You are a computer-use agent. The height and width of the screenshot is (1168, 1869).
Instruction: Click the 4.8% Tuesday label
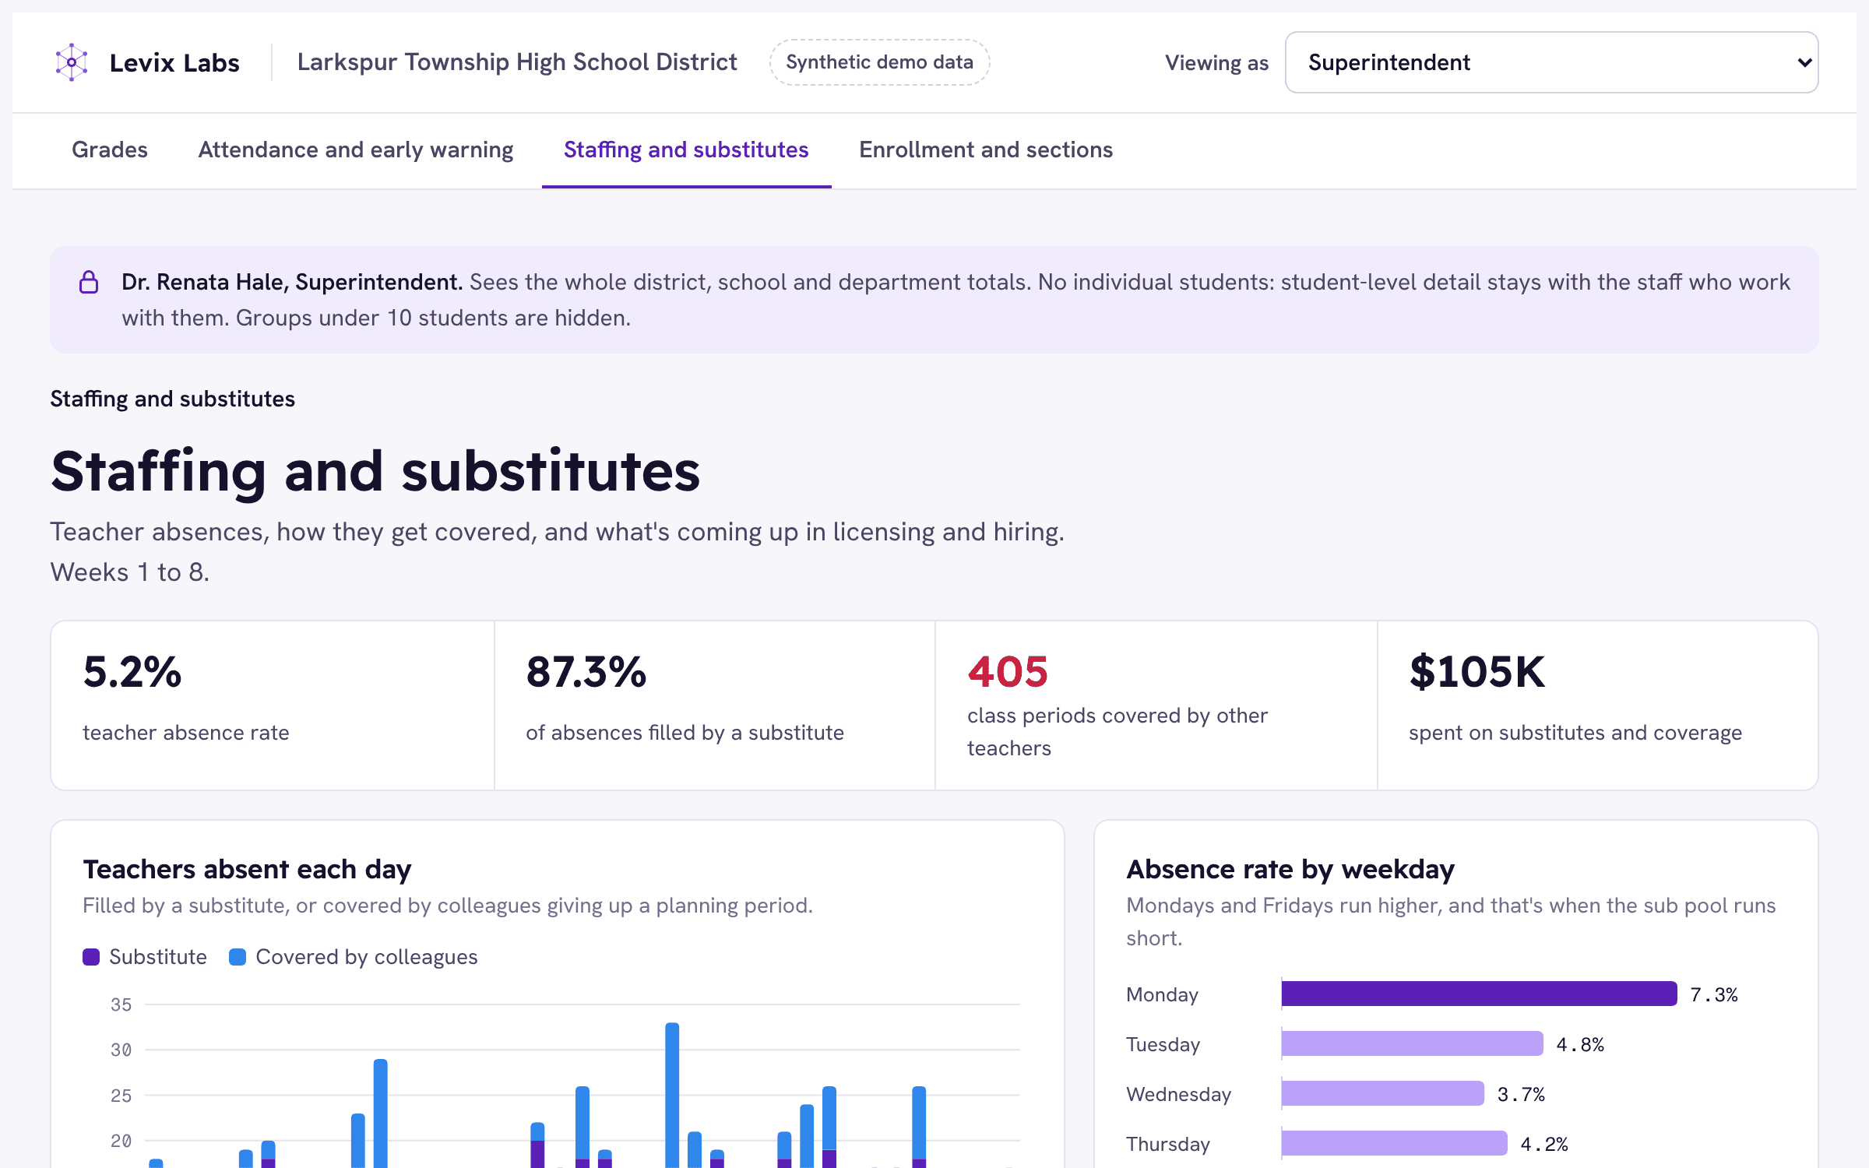[x=1580, y=1044]
